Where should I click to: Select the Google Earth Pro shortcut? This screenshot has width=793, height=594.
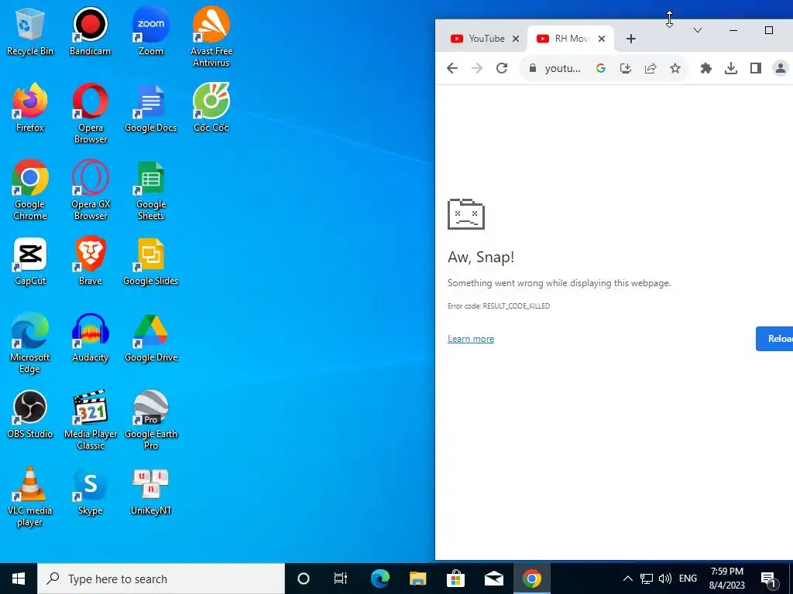pyautogui.click(x=151, y=420)
